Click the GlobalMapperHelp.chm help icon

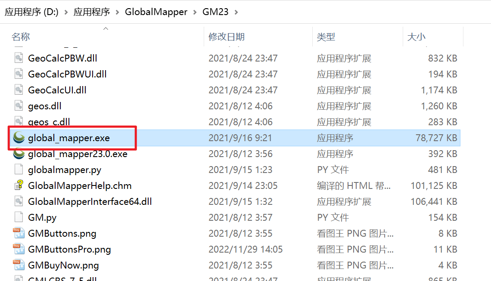19,185
